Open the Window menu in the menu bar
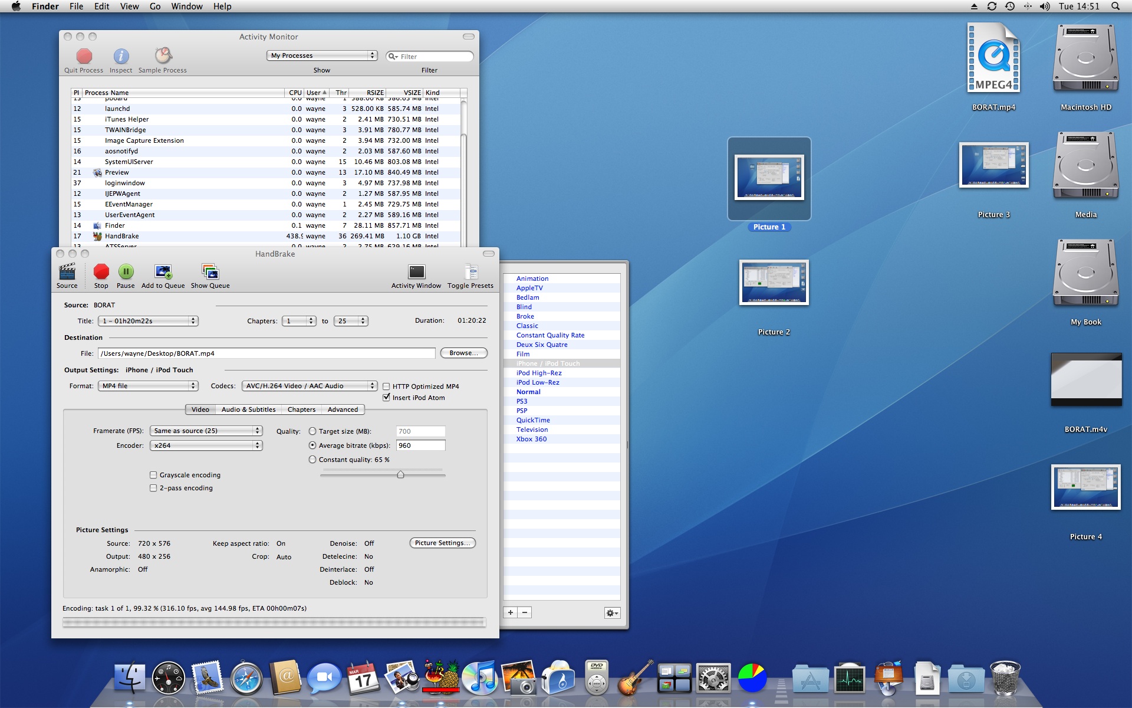1132x708 pixels. point(187,6)
